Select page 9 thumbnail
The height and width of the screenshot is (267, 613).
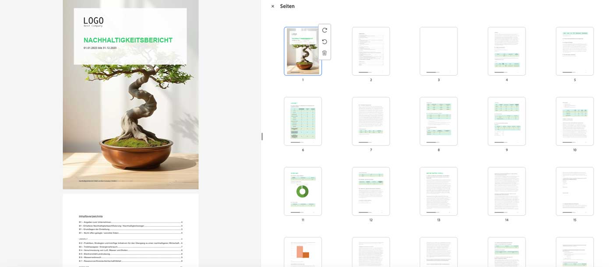(x=507, y=121)
